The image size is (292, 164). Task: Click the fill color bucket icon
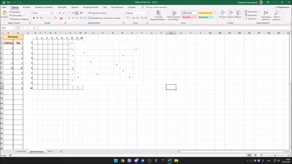[x=55, y=18]
